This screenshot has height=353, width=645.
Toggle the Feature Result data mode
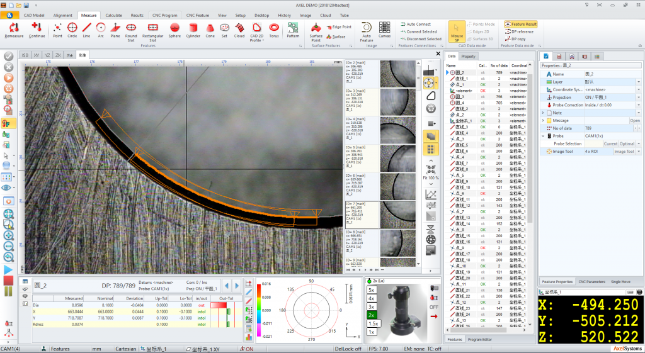pos(521,25)
